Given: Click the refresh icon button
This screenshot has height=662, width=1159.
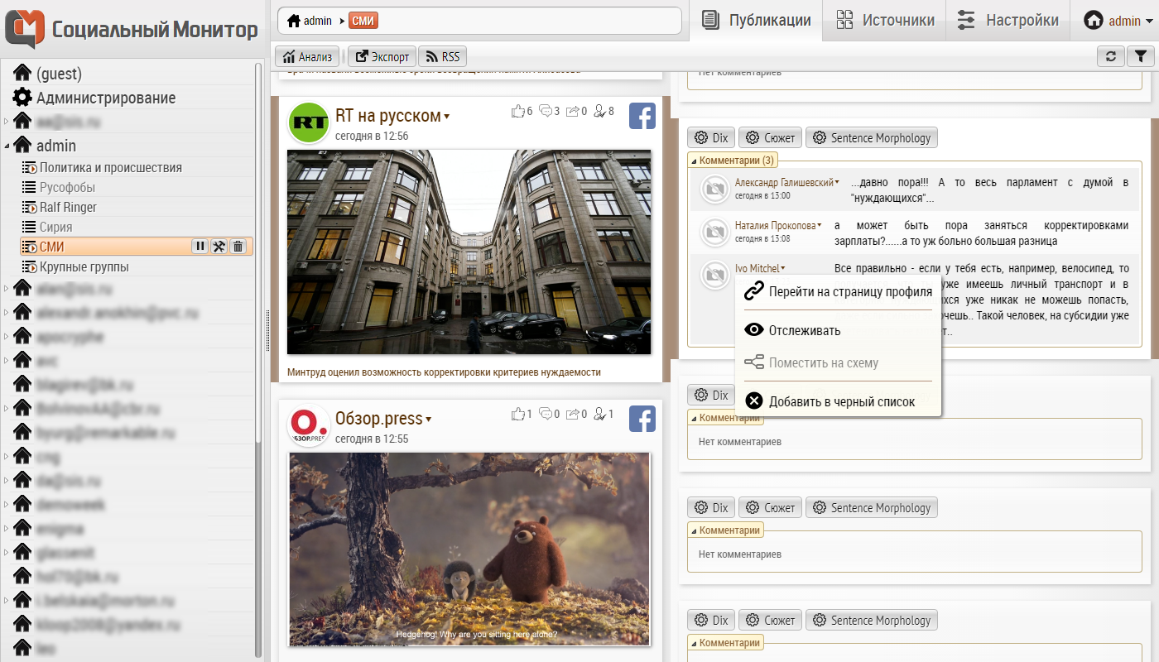Looking at the screenshot, I should click(x=1111, y=56).
